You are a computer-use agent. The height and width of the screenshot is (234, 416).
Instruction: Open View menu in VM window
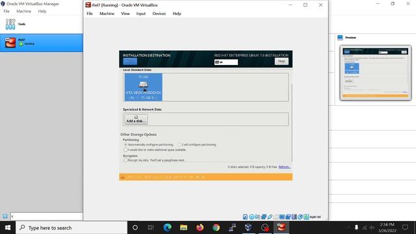click(125, 14)
